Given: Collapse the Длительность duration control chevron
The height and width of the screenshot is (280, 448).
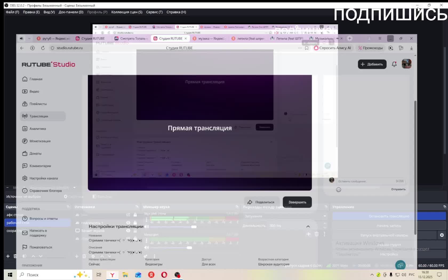Looking at the screenshot, I should click(x=308, y=226).
